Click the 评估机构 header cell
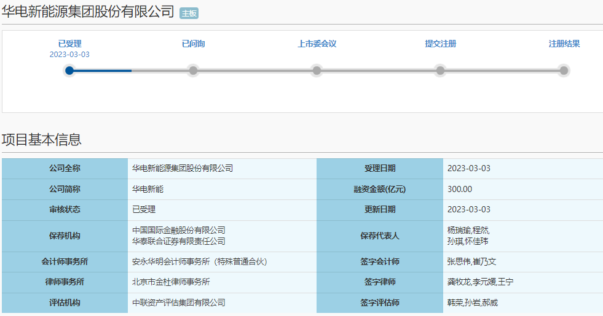This screenshot has height=316, width=603. point(65,303)
